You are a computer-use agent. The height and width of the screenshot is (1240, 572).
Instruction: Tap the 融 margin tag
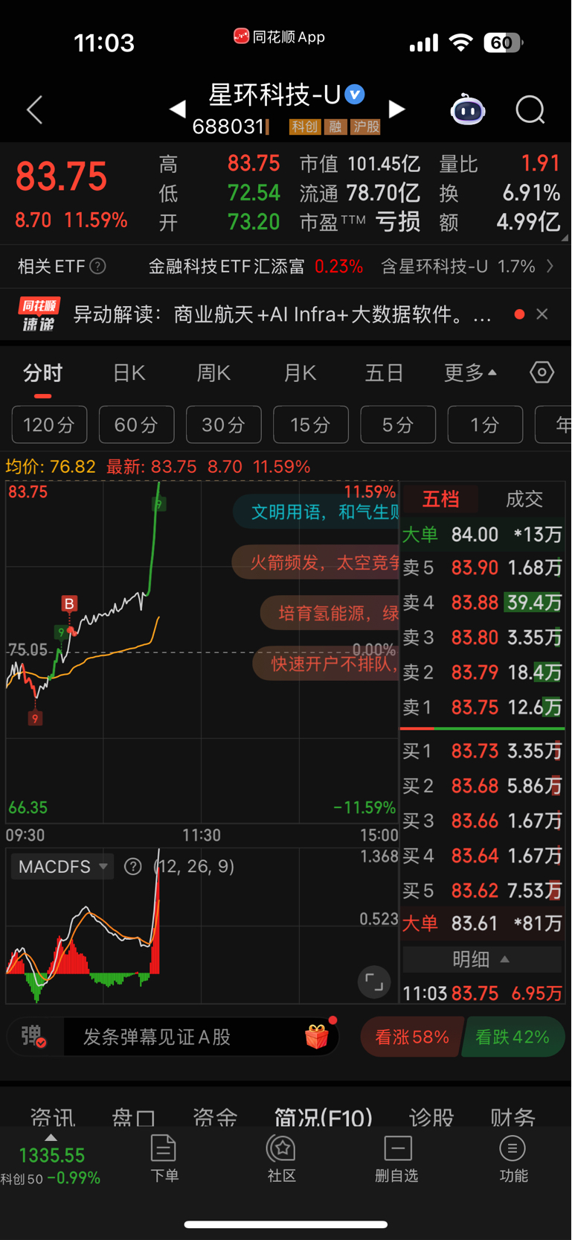(335, 127)
